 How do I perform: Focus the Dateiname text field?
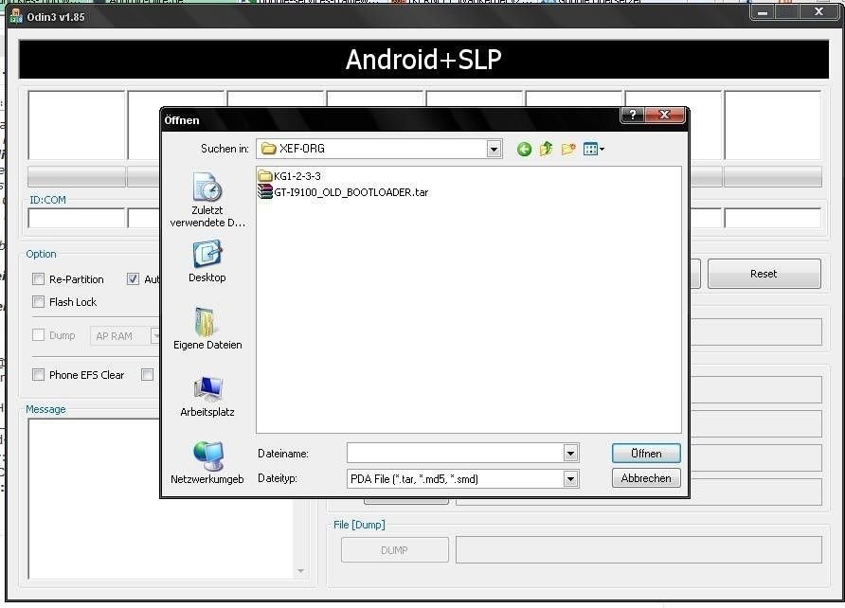pos(456,454)
